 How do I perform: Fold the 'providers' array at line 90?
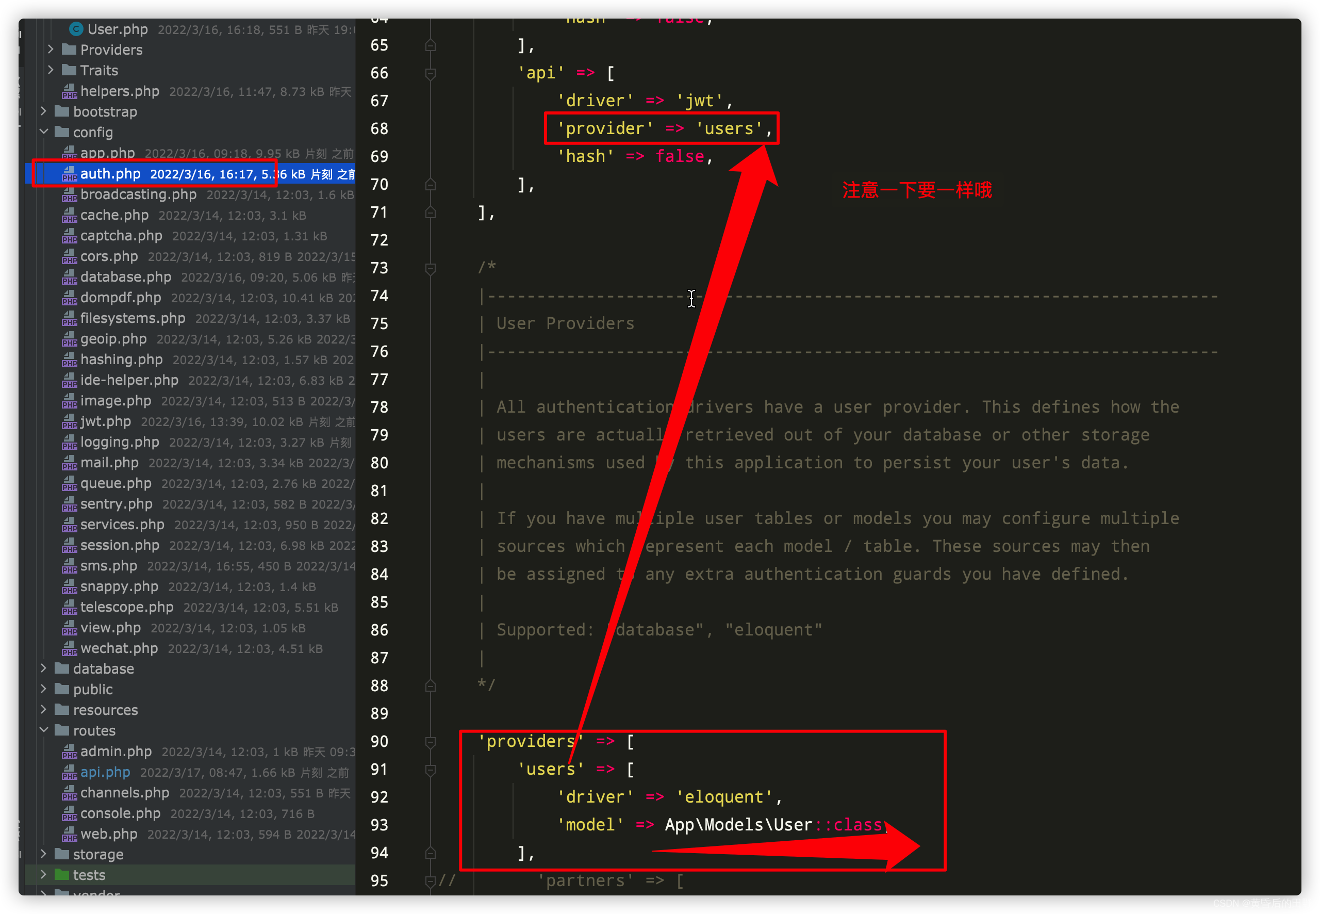click(x=431, y=742)
